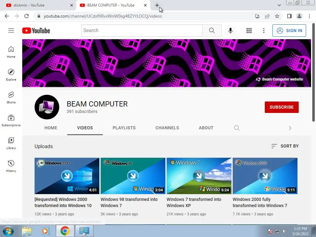This screenshot has height=237, width=316.
Task: Click the YouTube logo
Action: pos(36,31)
